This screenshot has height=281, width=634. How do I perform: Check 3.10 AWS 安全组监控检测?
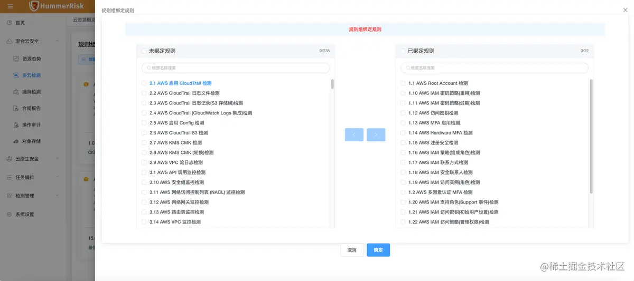pos(144,182)
